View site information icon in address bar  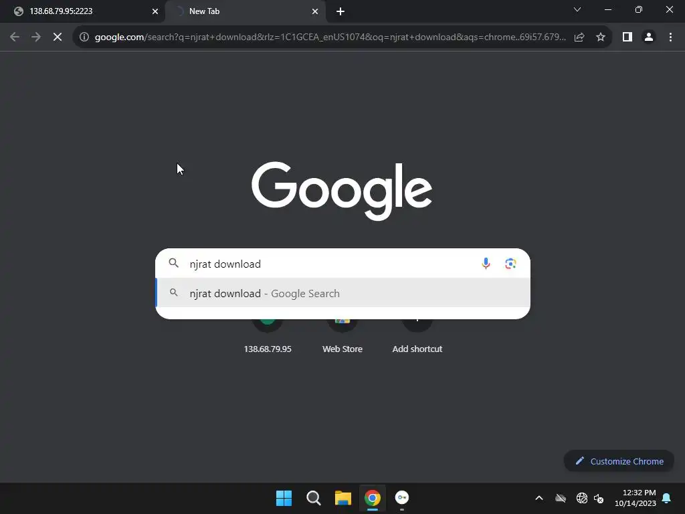(x=84, y=37)
